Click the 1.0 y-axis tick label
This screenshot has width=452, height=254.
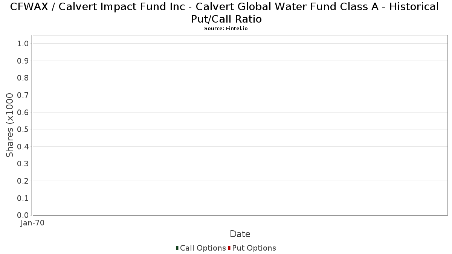(23, 44)
